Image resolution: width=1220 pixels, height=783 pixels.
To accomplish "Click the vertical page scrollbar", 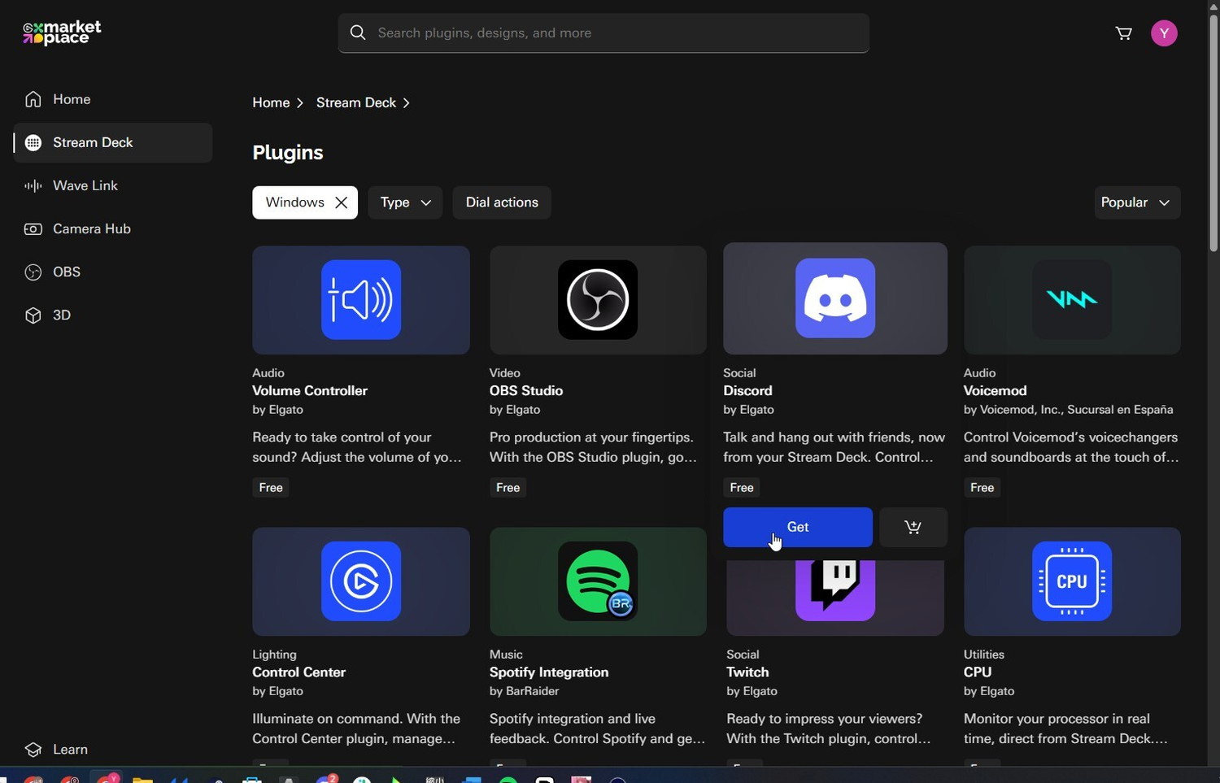I will point(1213,130).
